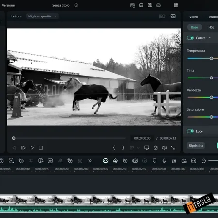The width and height of the screenshot is (218, 218).
Task: Take a snapshot with camera icon
Action: [156, 148]
